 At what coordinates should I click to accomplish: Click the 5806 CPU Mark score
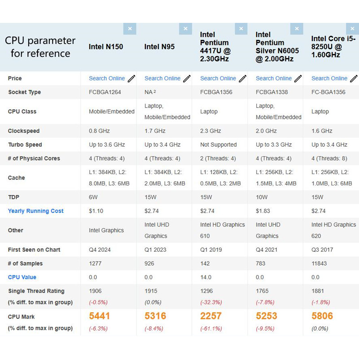tap(322, 316)
